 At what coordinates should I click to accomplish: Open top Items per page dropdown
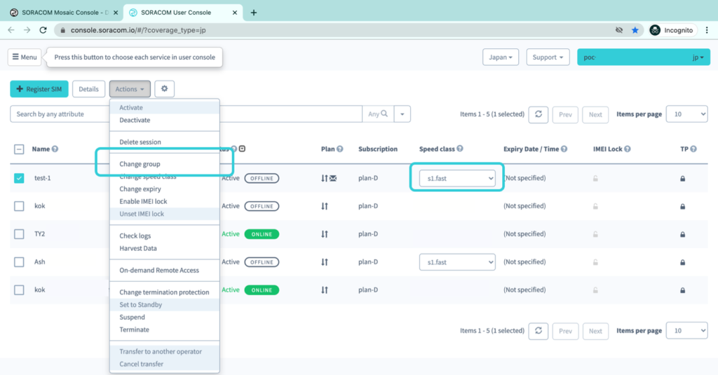[x=687, y=114]
